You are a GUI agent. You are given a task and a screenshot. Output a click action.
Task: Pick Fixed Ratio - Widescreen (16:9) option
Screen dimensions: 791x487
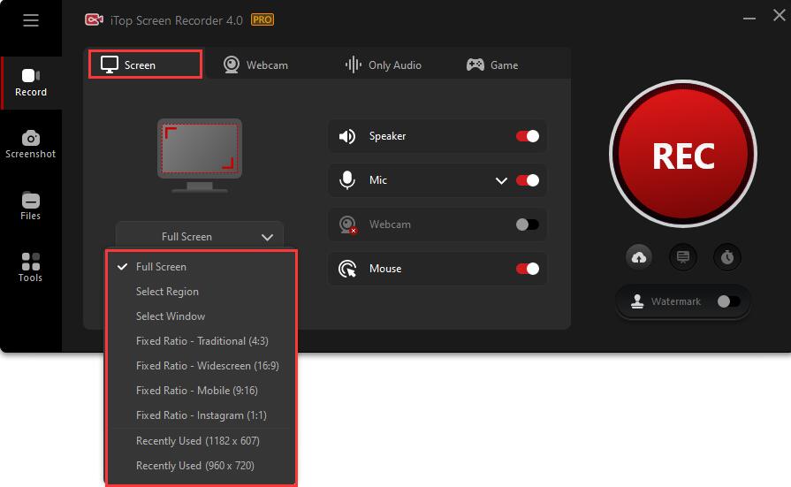click(x=207, y=366)
